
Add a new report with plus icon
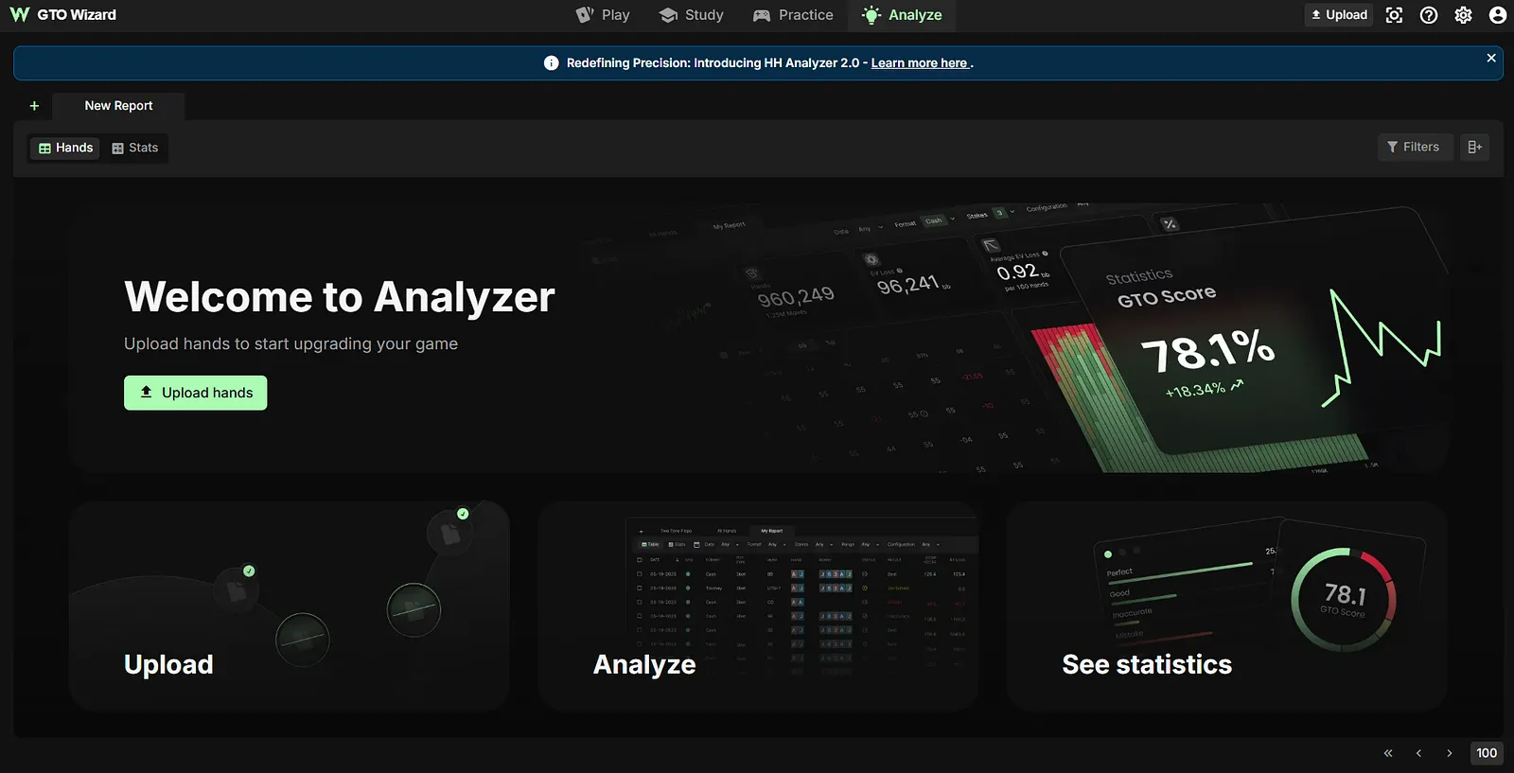tap(34, 106)
